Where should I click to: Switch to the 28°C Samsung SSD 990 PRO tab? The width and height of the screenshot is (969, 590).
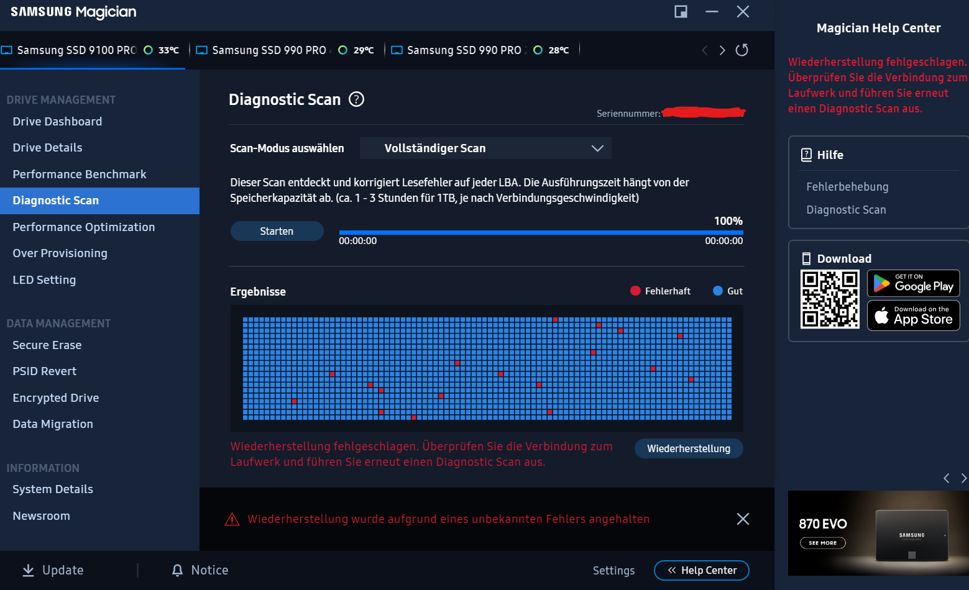coord(481,50)
